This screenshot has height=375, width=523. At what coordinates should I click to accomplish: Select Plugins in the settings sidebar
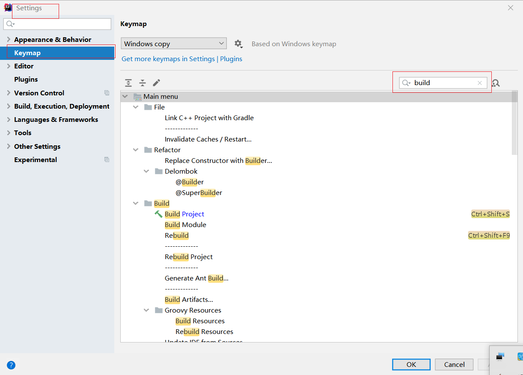coord(26,80)
